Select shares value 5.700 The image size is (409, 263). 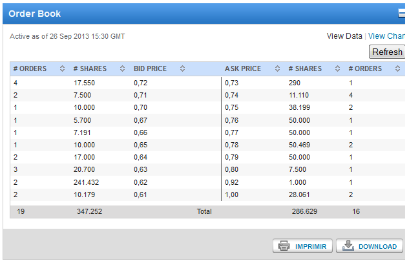tap(82, 120)
